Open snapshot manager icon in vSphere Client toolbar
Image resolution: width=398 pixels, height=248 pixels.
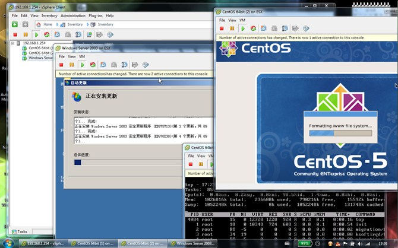coord(78,34)
